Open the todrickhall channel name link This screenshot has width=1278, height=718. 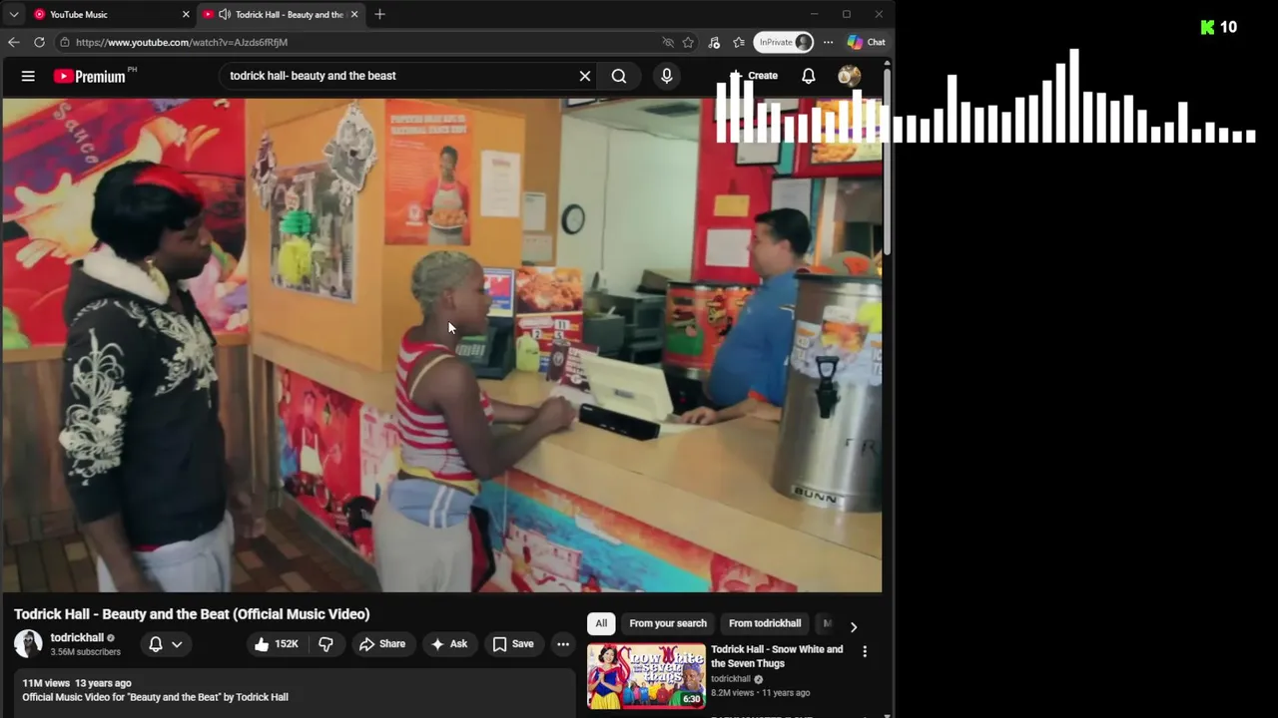click(77, 637)
